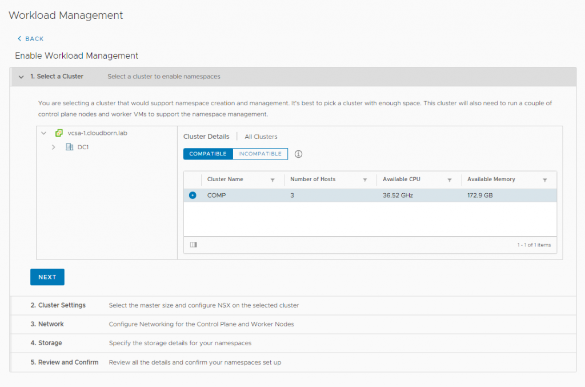Image resolution: width=585 pixels, height=387 pixels.
Task: Go back using the BACK link
Action: pyautogui.click(x=30, y=39)
